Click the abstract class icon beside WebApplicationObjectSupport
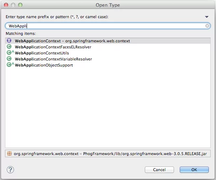Viewport: 216px width, 180px height. click(x=10, y=65)
